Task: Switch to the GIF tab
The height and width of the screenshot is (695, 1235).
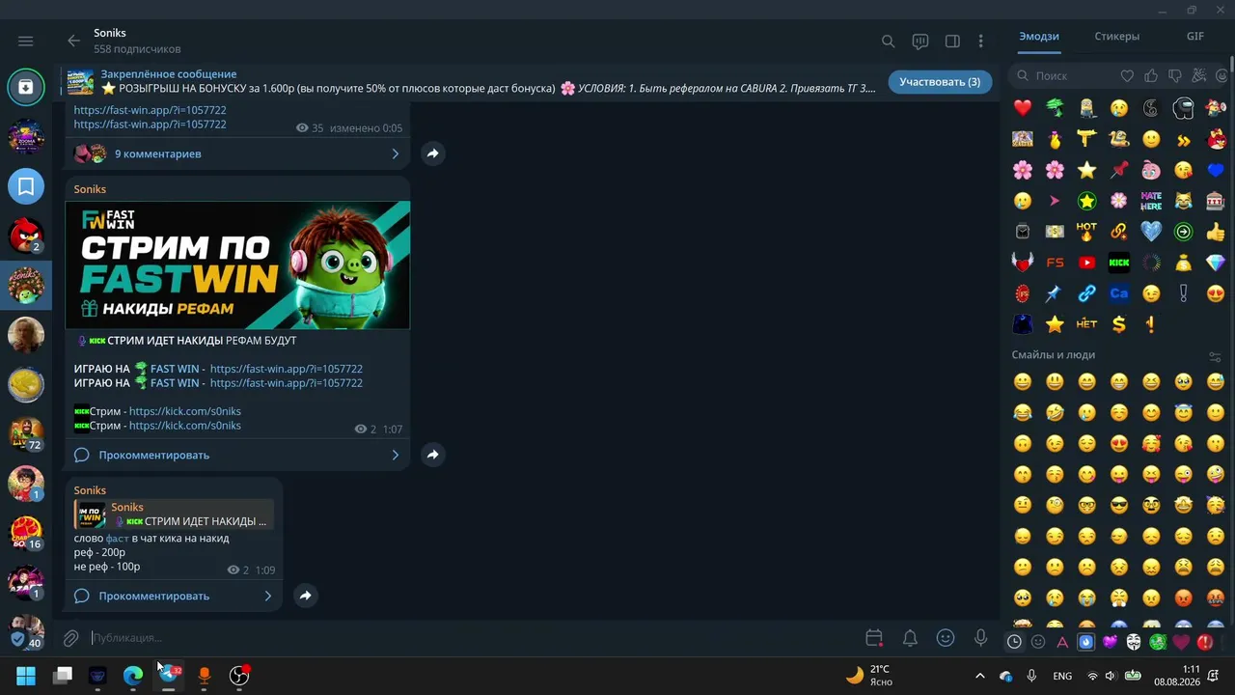Action: pos(1195,37)
